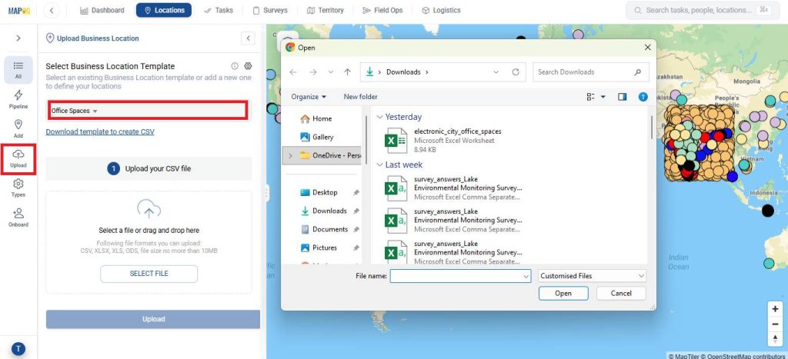The height and width of the screenshot is (359, 788).
Task: Switch to the Territory tab
Action: tap(326, 10)
